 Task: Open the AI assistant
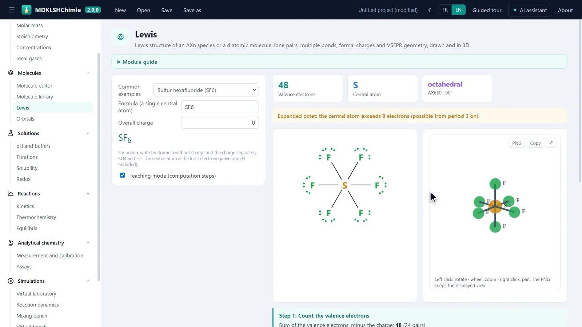point(530,10)
